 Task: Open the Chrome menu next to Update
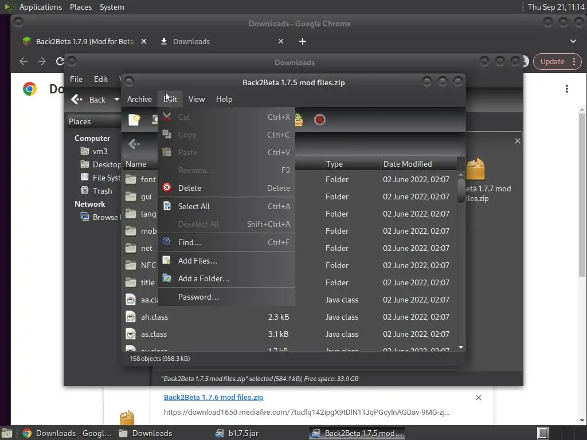click(x=574, y=62)
